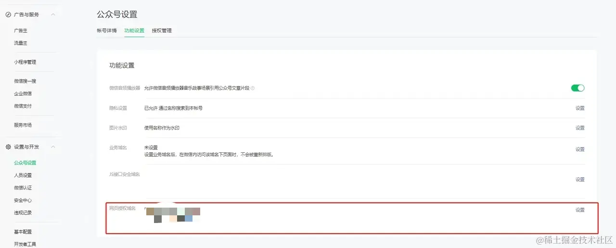Collapse the 设置与开发 section chevron
This screenshot has width=616, height=248.
click(x=53, y=147)
